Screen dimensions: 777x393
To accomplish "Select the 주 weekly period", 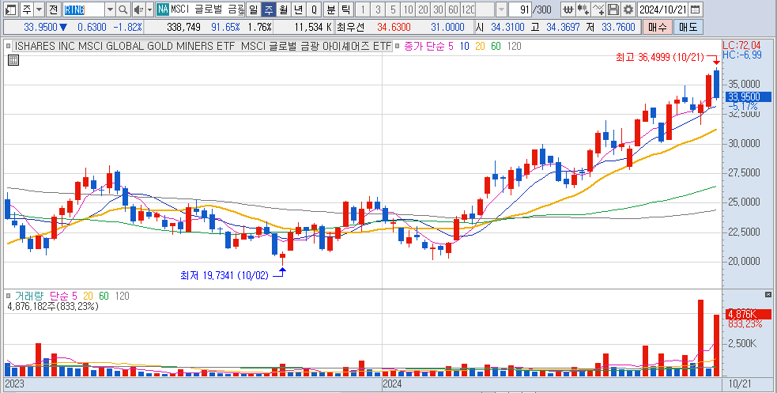I will click(268, 9).
